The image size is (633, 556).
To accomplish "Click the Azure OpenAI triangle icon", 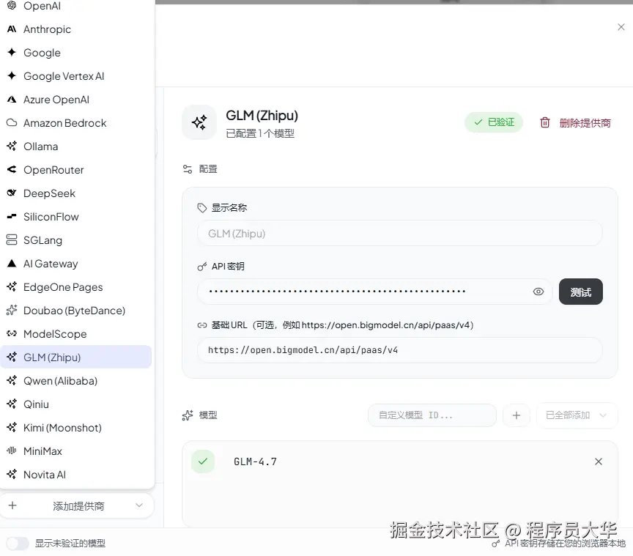I will point(12,100).
